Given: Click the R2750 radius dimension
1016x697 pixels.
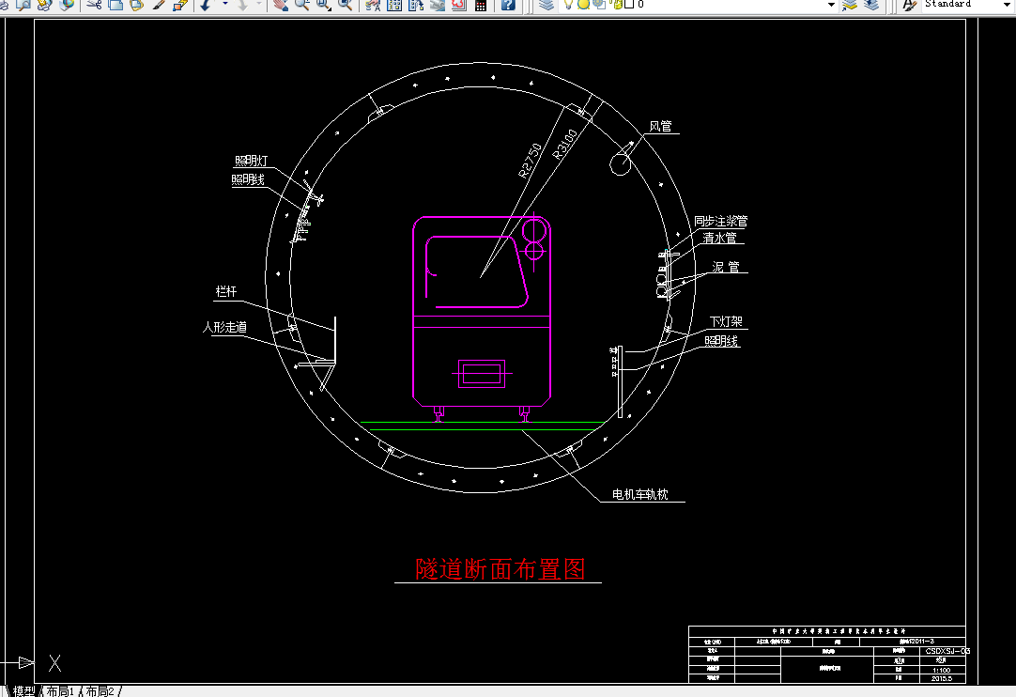Looking at the screenshot, I should (x=530, y=160).
